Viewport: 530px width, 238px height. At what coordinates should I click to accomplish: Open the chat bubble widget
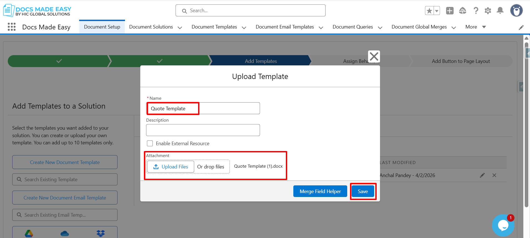[x=503, y=225]
